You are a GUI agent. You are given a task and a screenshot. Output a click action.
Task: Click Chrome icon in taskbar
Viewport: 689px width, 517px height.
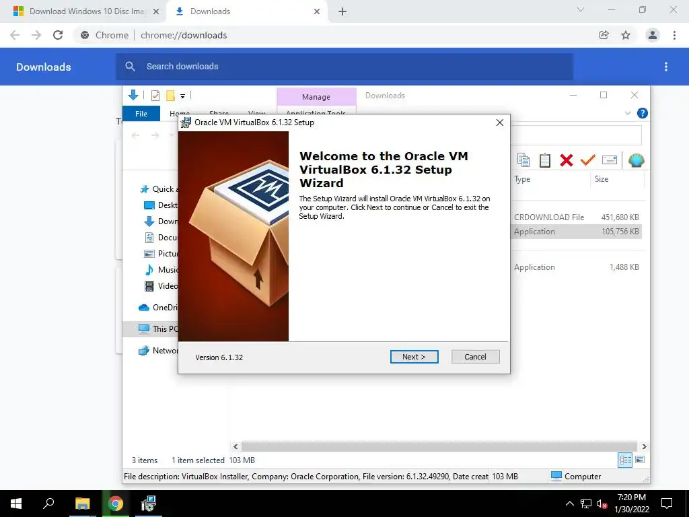(116, 504)
